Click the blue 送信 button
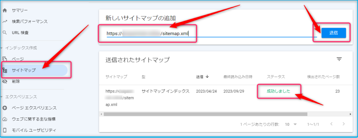 pos(334,33)
